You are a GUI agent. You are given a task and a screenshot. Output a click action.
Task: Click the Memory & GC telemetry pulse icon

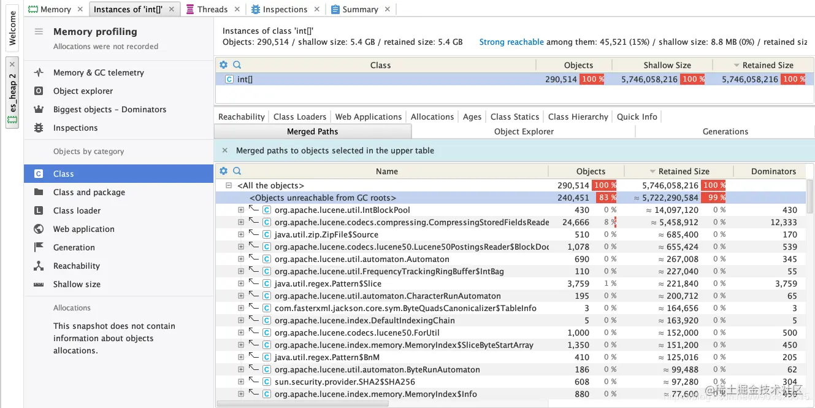39,72
